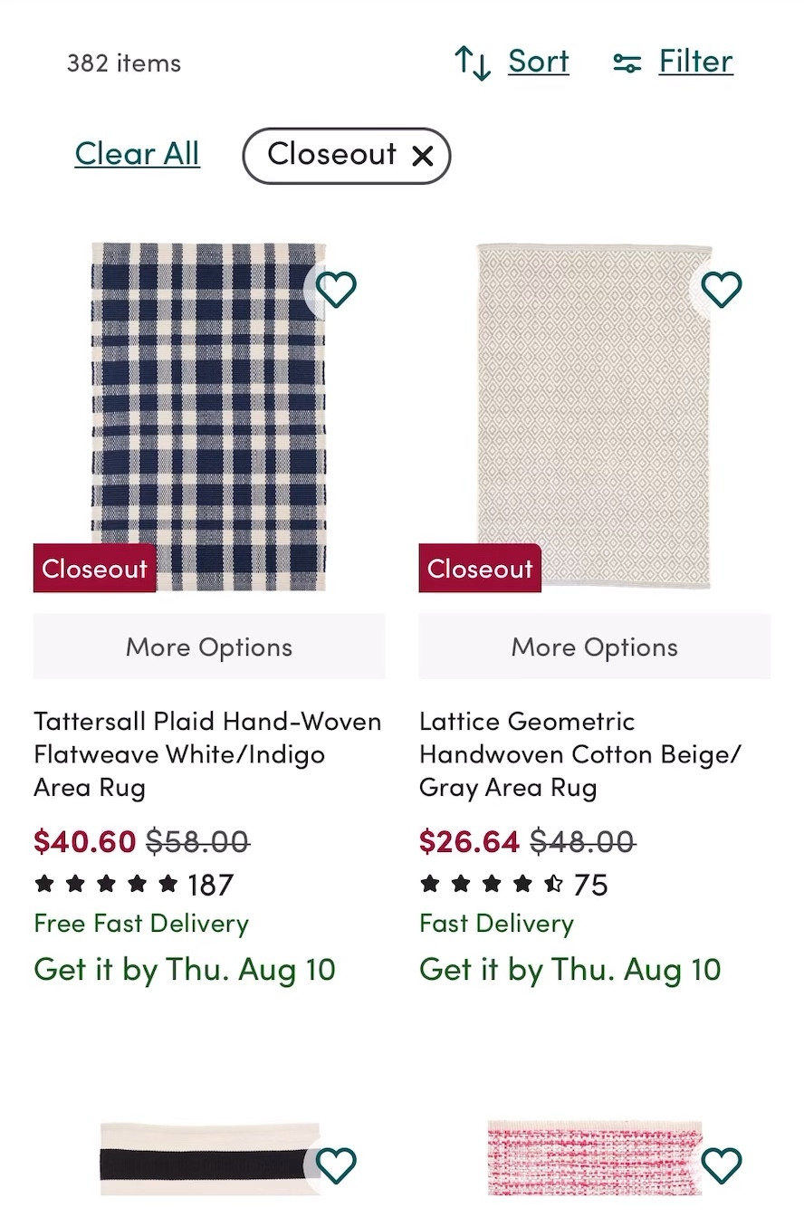Screen dimensions: 804x1217
Task: Click the Clear All link
Action: click(x=137, y=153)
